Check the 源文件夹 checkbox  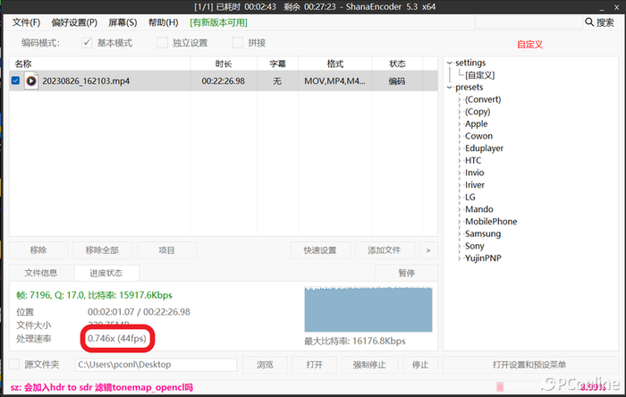[x=14, y=364]
